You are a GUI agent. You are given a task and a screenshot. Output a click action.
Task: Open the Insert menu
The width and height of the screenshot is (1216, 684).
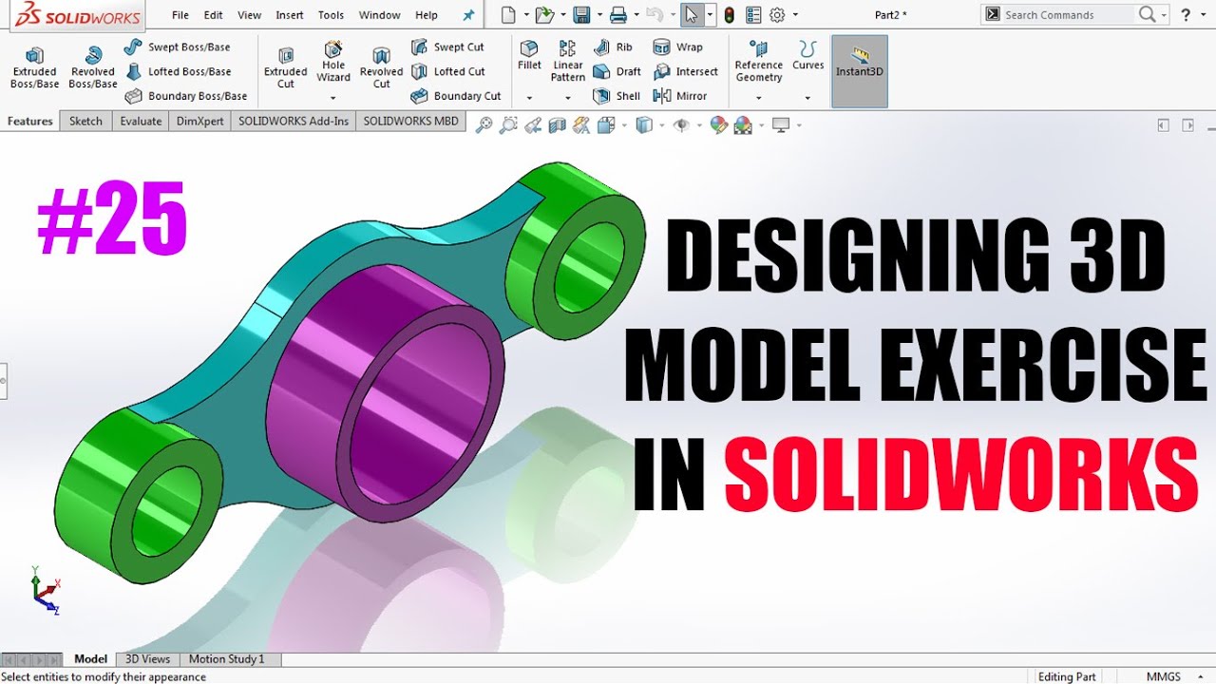(290, 15)
